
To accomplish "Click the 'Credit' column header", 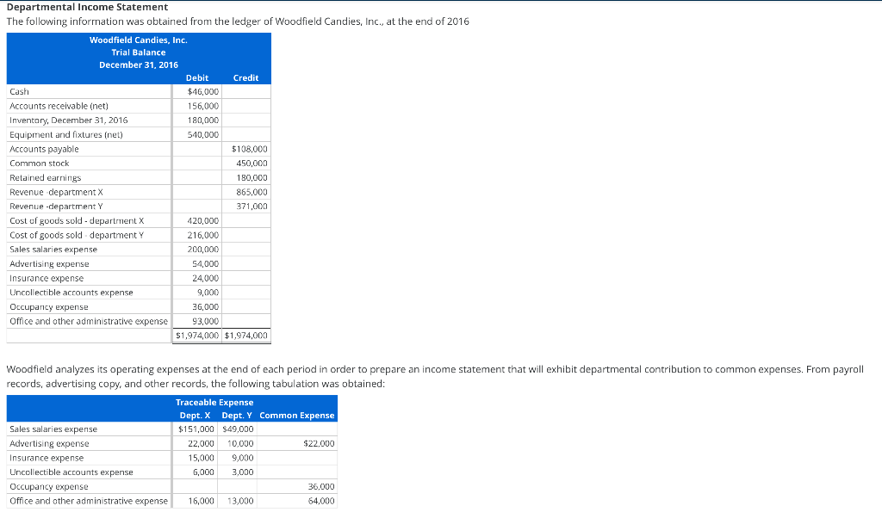I will click(x=245, y=78).
